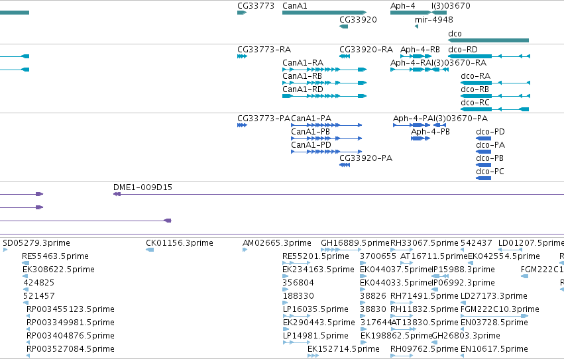
Task: Click EST LD27173.3prime
Action: [462, 303]
